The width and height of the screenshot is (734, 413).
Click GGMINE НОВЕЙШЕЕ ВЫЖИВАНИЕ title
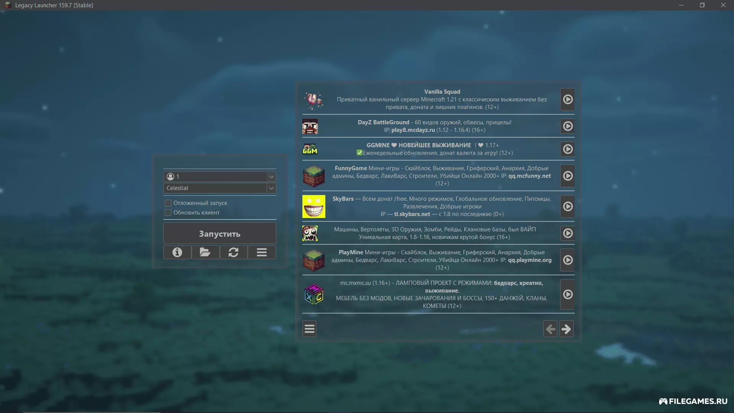419,145
